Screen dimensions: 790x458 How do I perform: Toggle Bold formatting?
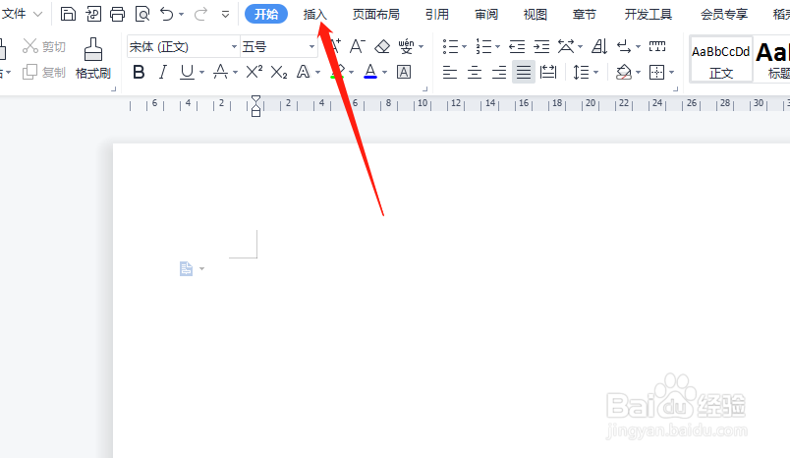click(x=139, y=73)
